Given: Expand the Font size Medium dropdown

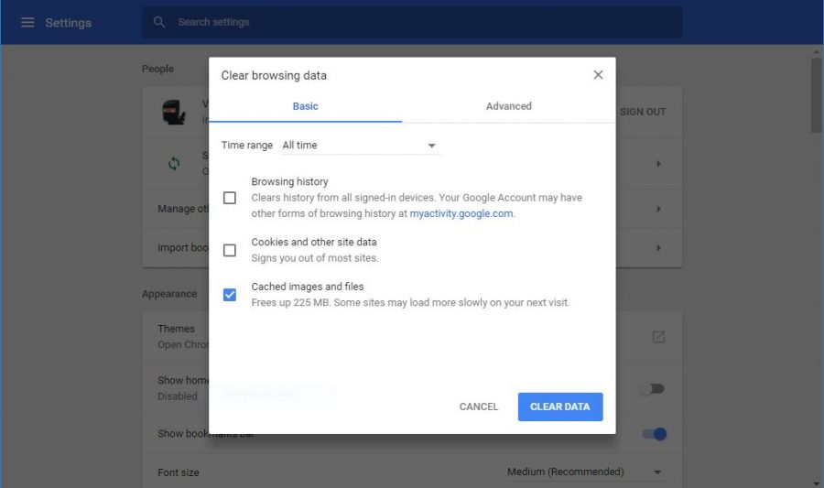Looking at the screenshot, I should pyautogui.click(x=585, y=472).
